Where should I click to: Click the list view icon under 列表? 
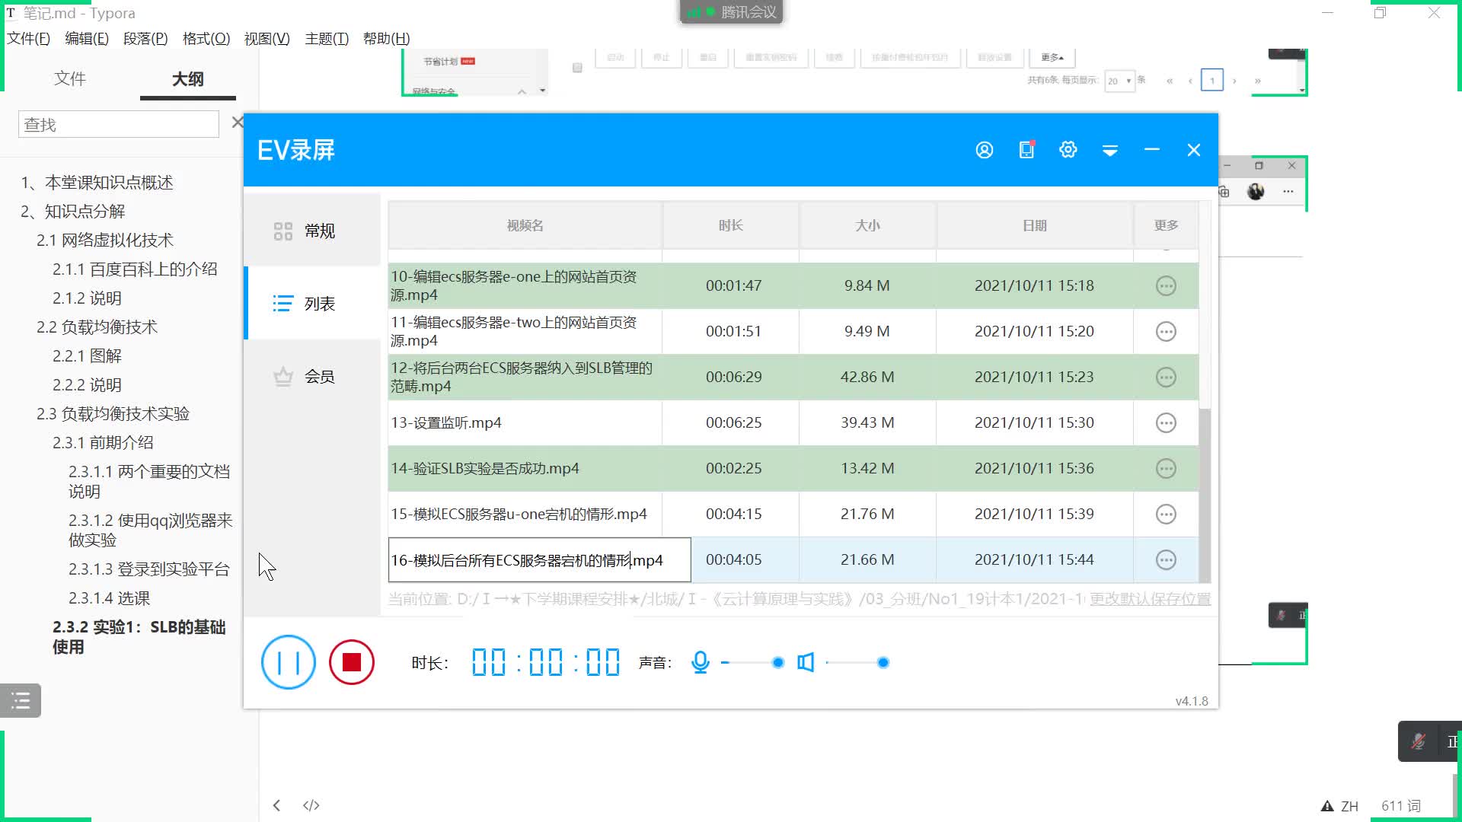283,303
